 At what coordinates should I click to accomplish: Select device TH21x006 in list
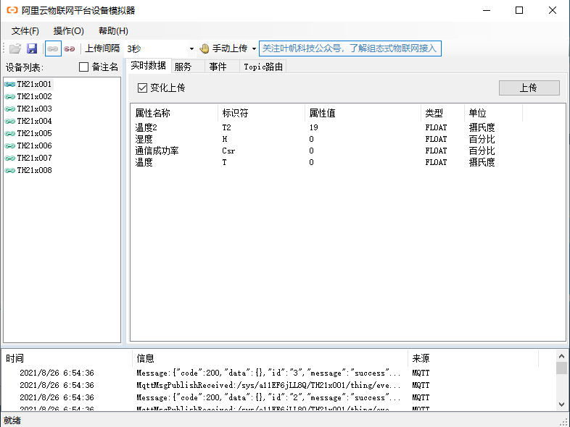34,146
